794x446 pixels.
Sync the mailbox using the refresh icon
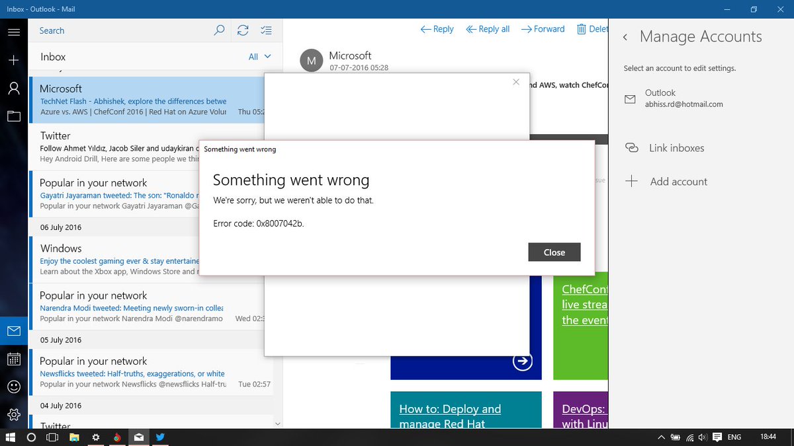[243, 30]
